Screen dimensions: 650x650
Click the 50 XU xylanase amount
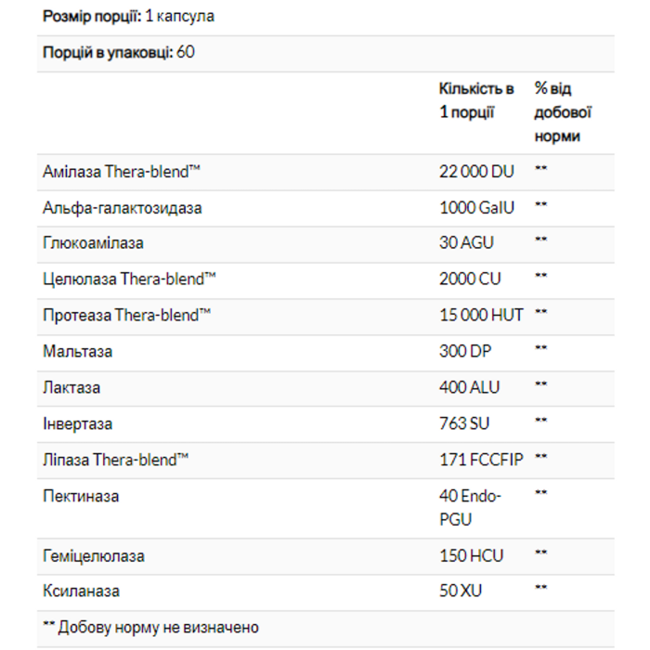pyautogui.click(x=461, y=591)
